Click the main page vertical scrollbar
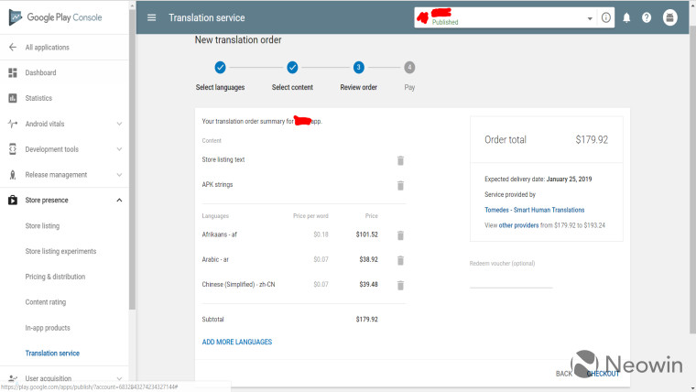696x392 pixels. 692,178
